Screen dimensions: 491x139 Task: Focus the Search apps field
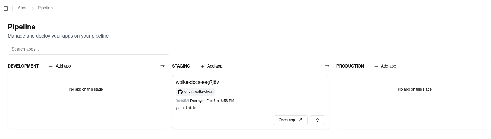coord(88,49)
